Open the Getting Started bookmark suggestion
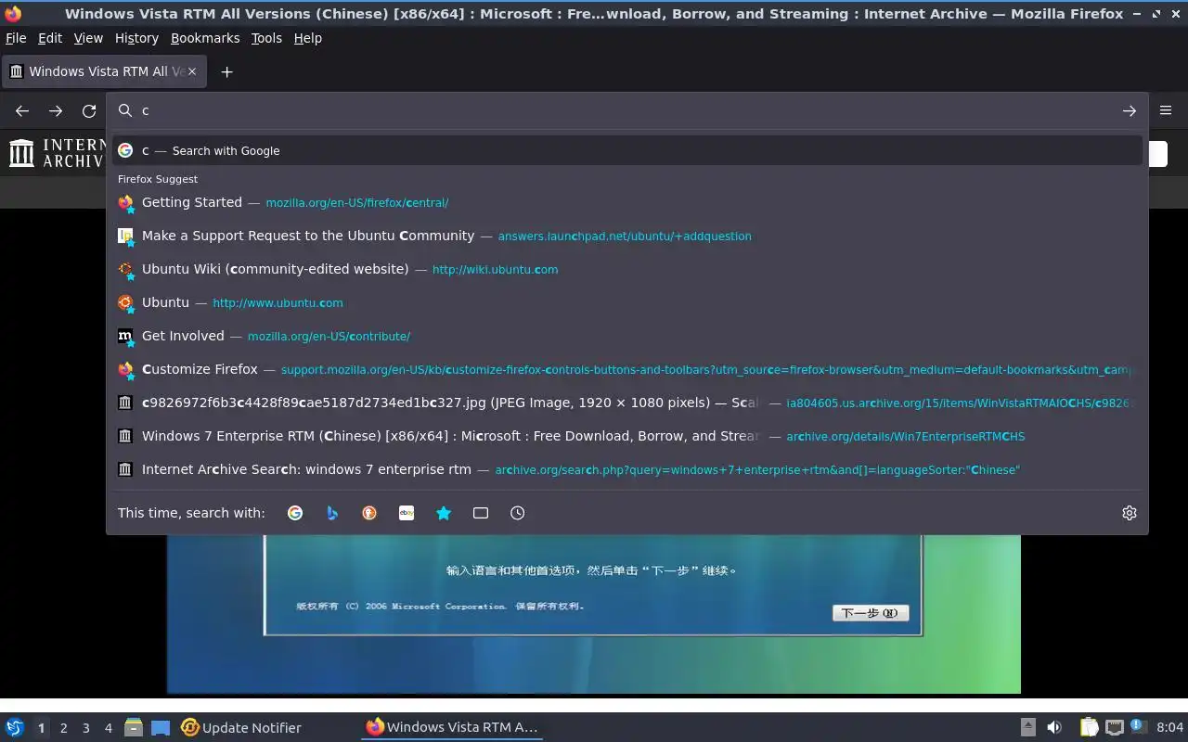 point(627,202)
